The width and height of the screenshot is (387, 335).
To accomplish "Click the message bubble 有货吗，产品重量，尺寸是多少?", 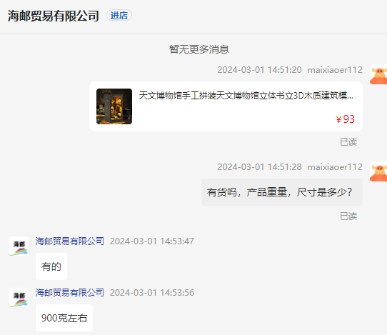I will (x=282, y=192).
